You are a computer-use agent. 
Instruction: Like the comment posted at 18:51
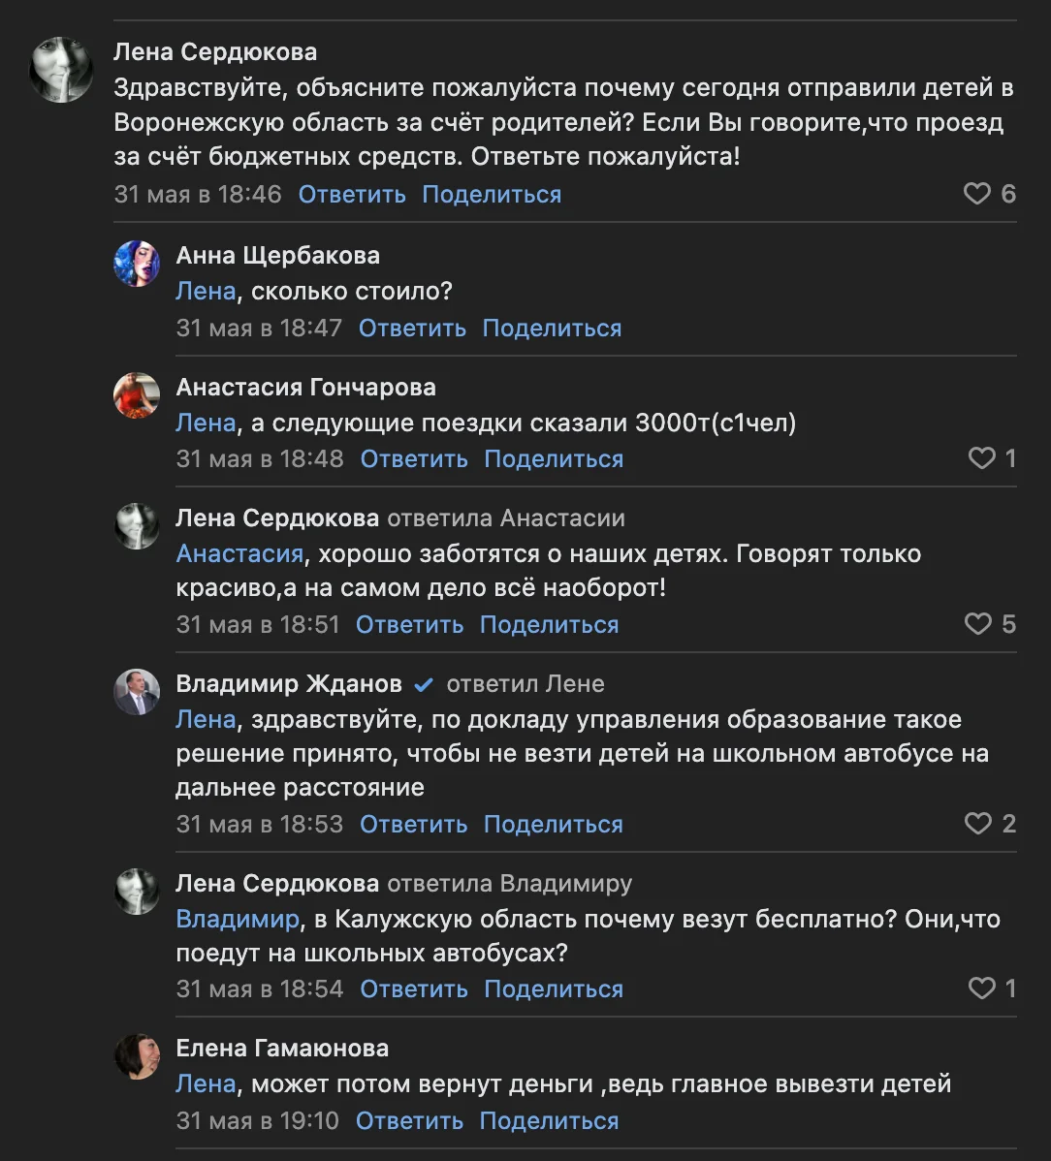tap(977, 624)
